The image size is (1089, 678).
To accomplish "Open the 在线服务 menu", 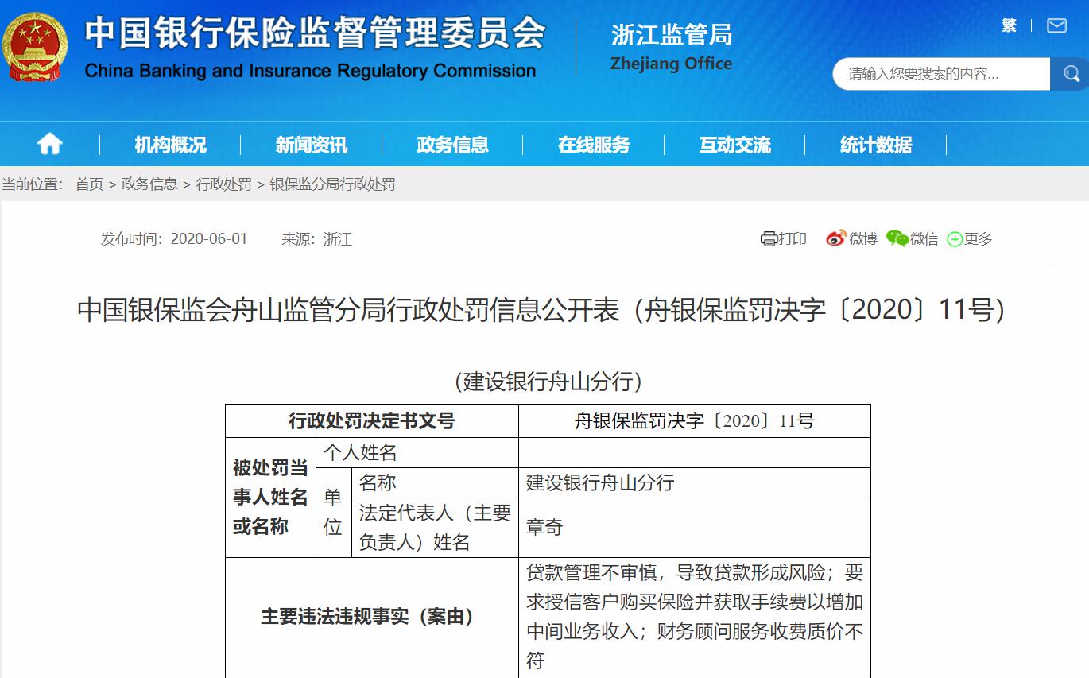I will pyautogui.click(x=593, y=145).
